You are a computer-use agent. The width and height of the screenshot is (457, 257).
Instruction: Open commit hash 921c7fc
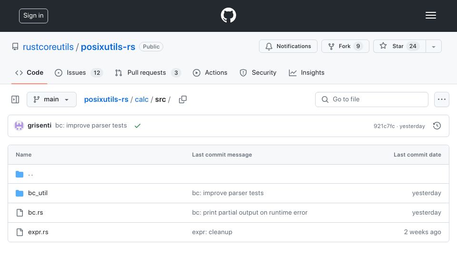pyautogui.click(x=384, y=126)
